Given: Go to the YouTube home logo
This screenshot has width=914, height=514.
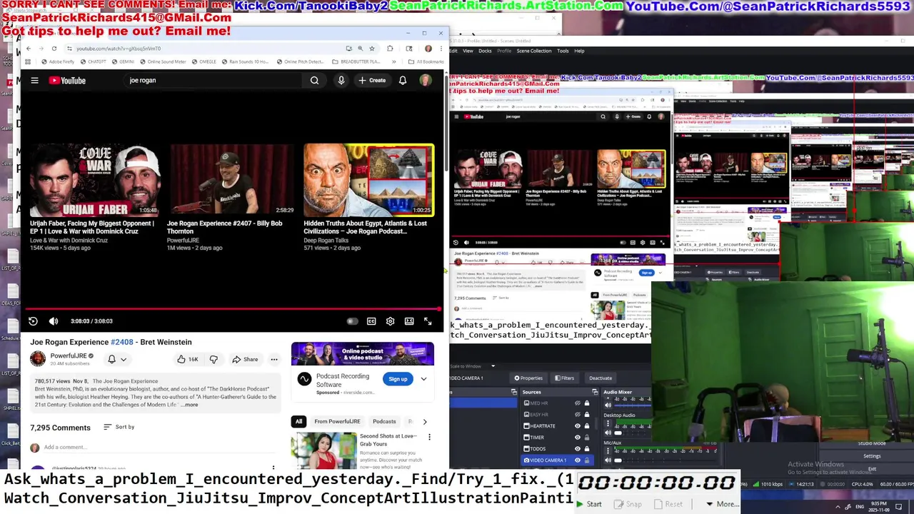Looking at the screenshot, I should click(67, 81).
